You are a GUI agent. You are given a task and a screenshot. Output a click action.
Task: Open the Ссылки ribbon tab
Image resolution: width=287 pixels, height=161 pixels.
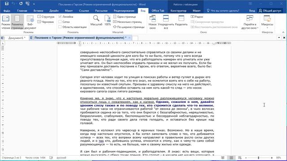(84, 11)
